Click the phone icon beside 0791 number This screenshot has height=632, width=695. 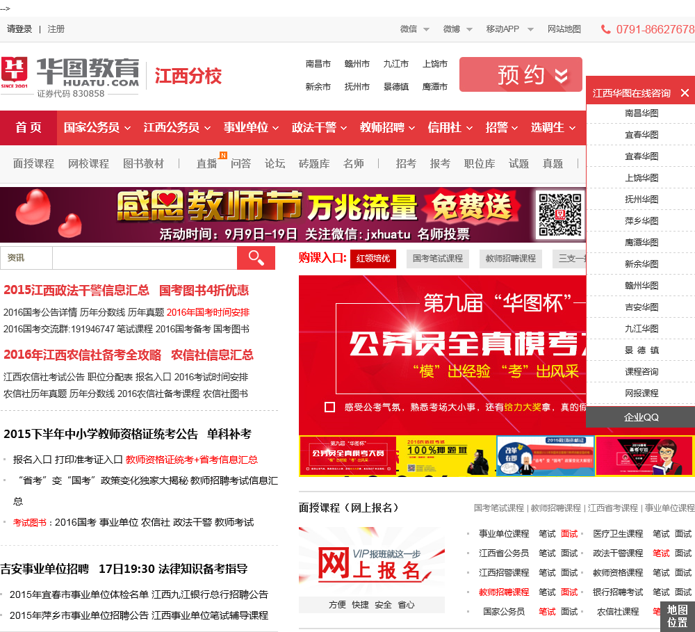click(605, 29)
